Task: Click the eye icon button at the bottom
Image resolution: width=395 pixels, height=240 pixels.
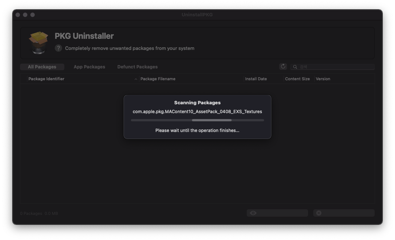Action: [277, 213]
